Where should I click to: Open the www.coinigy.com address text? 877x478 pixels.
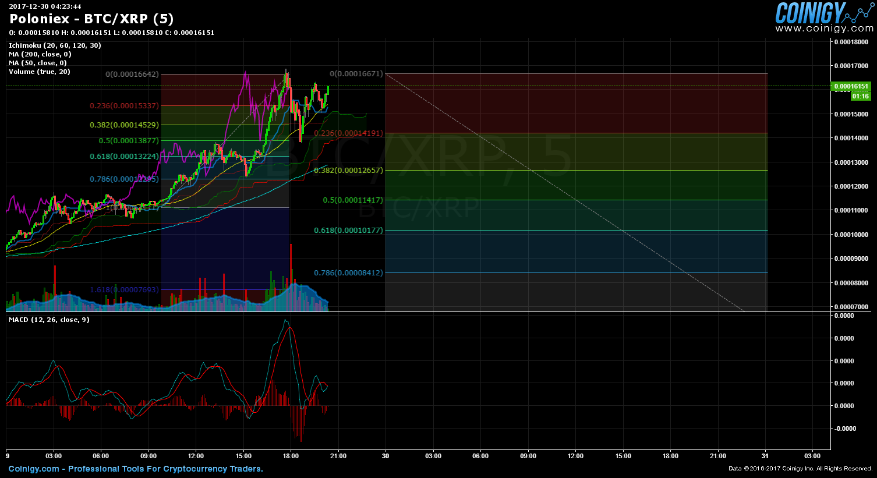pos(824,29)
